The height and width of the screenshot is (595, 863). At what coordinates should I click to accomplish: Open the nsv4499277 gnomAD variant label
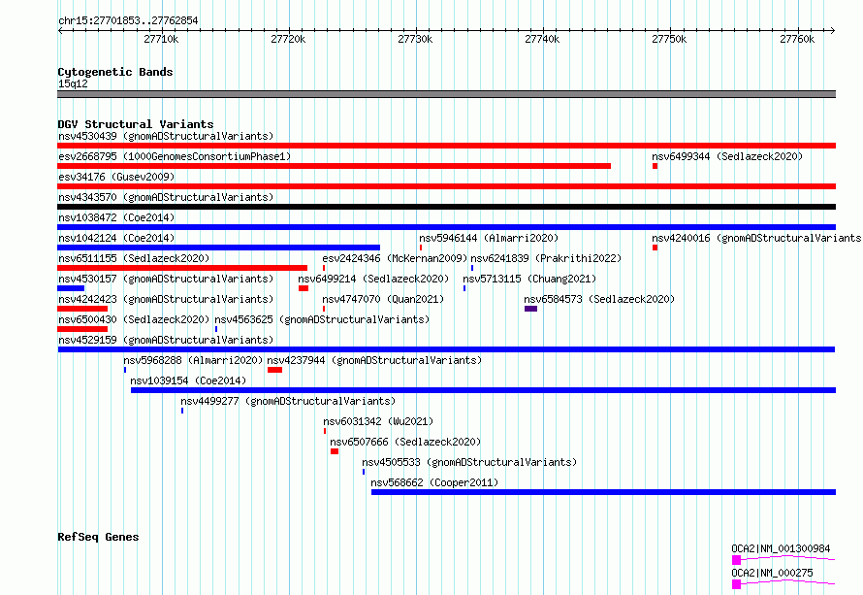coord(288,401)
